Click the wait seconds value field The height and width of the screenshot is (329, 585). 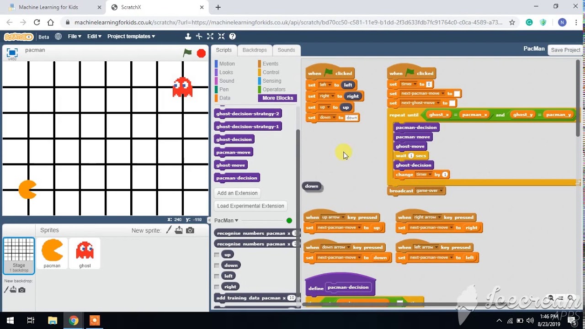pos(411,156)
